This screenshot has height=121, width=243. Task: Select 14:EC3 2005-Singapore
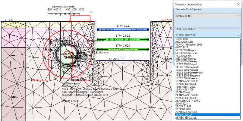[x=207, y=75]
